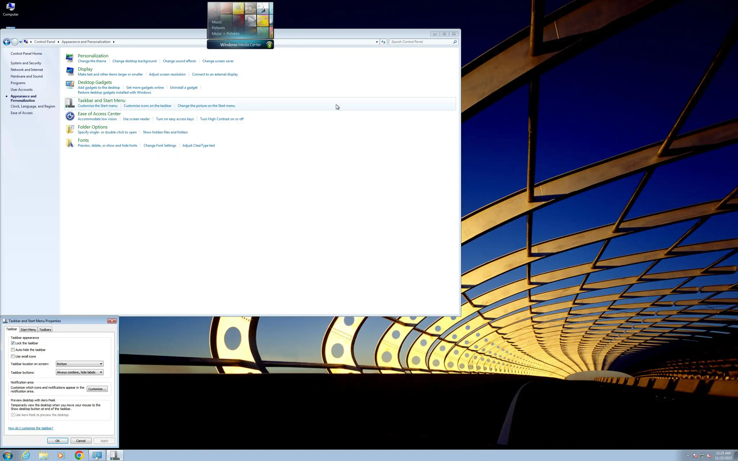
Task: Open the Personalization category icon
Action: 70,58
